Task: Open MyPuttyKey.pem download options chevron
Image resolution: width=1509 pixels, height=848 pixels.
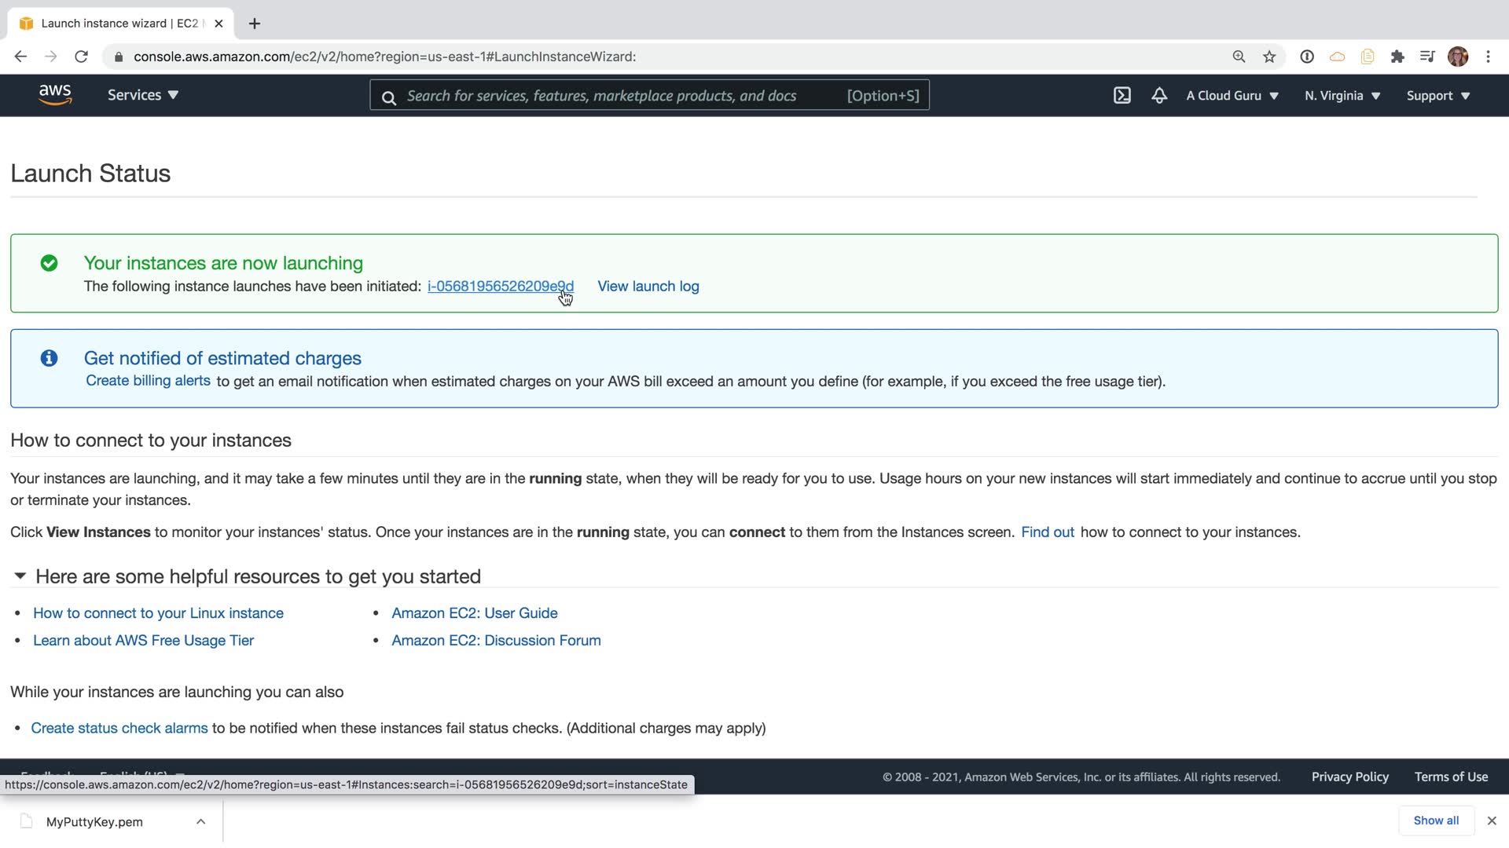Action: [200, 821]
